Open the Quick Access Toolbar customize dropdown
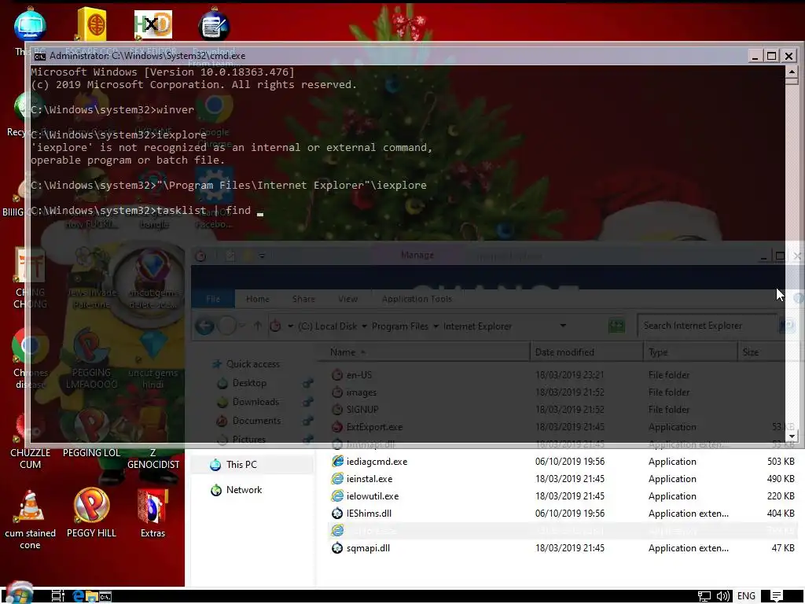The height and width of the screenshot is (604, 805). 262,256
